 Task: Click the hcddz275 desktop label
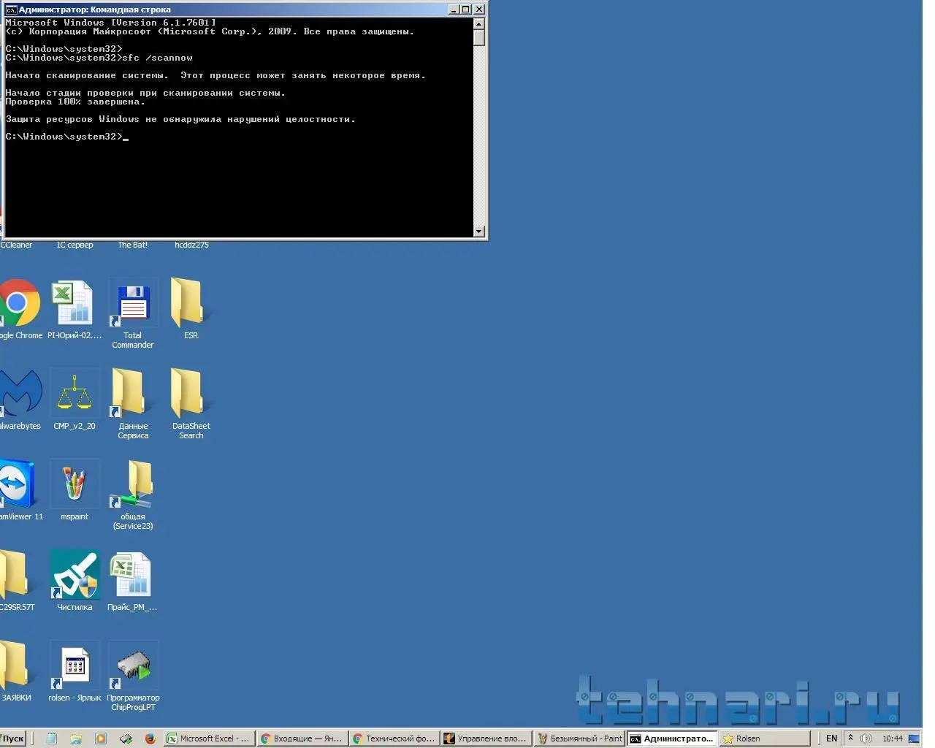(x=191, y=245)
